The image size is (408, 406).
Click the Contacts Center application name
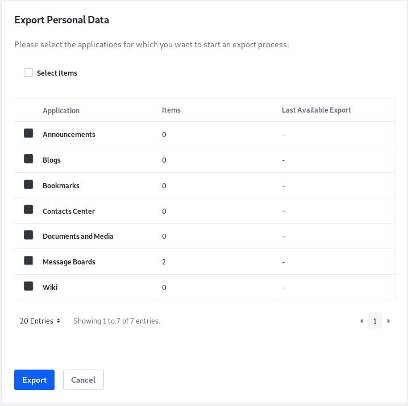pyautogui.click(x=69, y=211)
